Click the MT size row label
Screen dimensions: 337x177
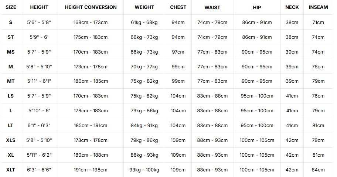(x=10, y=81)
